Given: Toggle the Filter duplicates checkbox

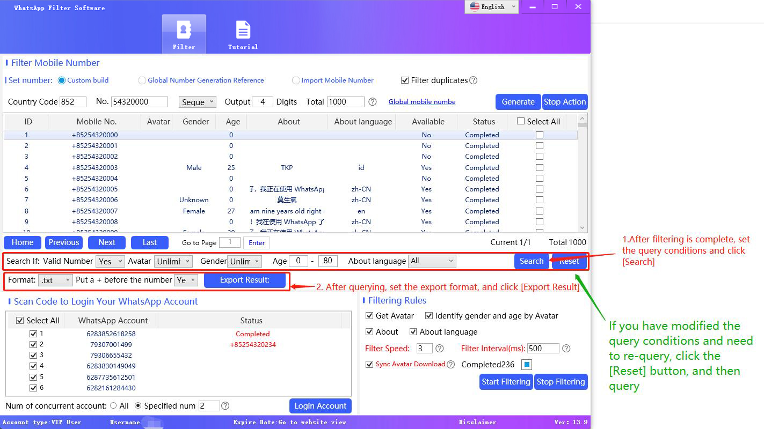Looking at the screenshot, I should coord(405,80).
